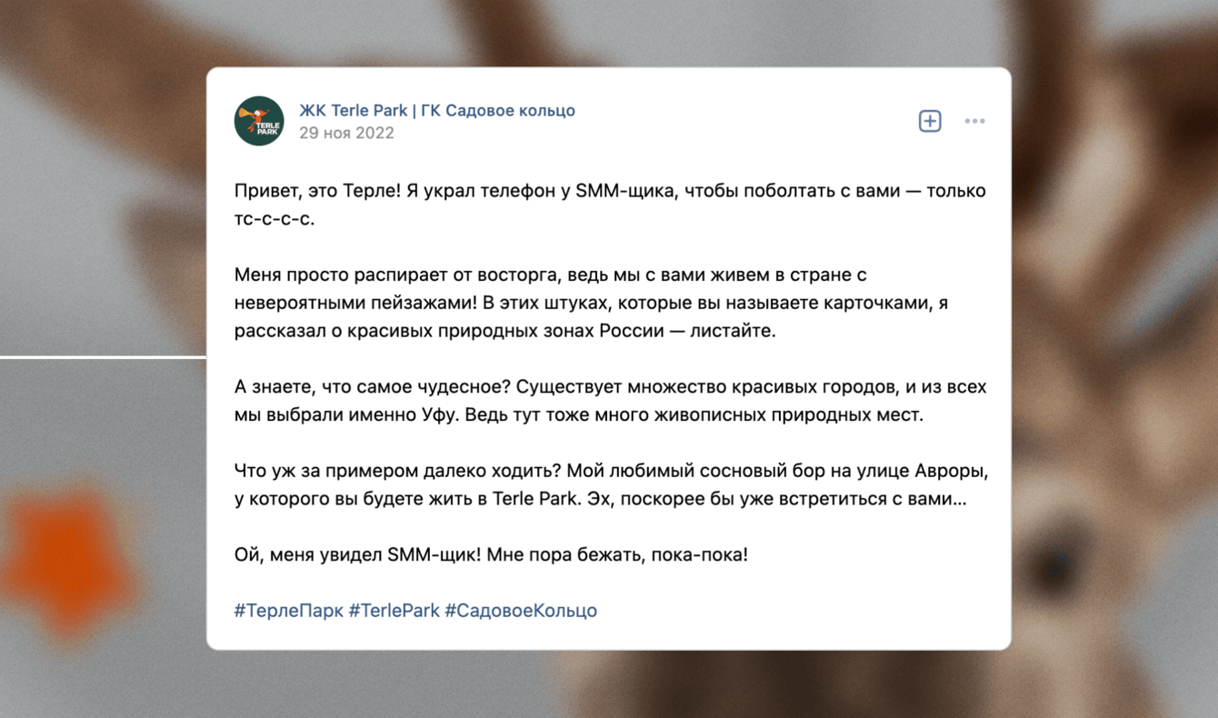Open the ЖК Terle Park group name link
The image size is (1218, 718).
pos(353,110)
